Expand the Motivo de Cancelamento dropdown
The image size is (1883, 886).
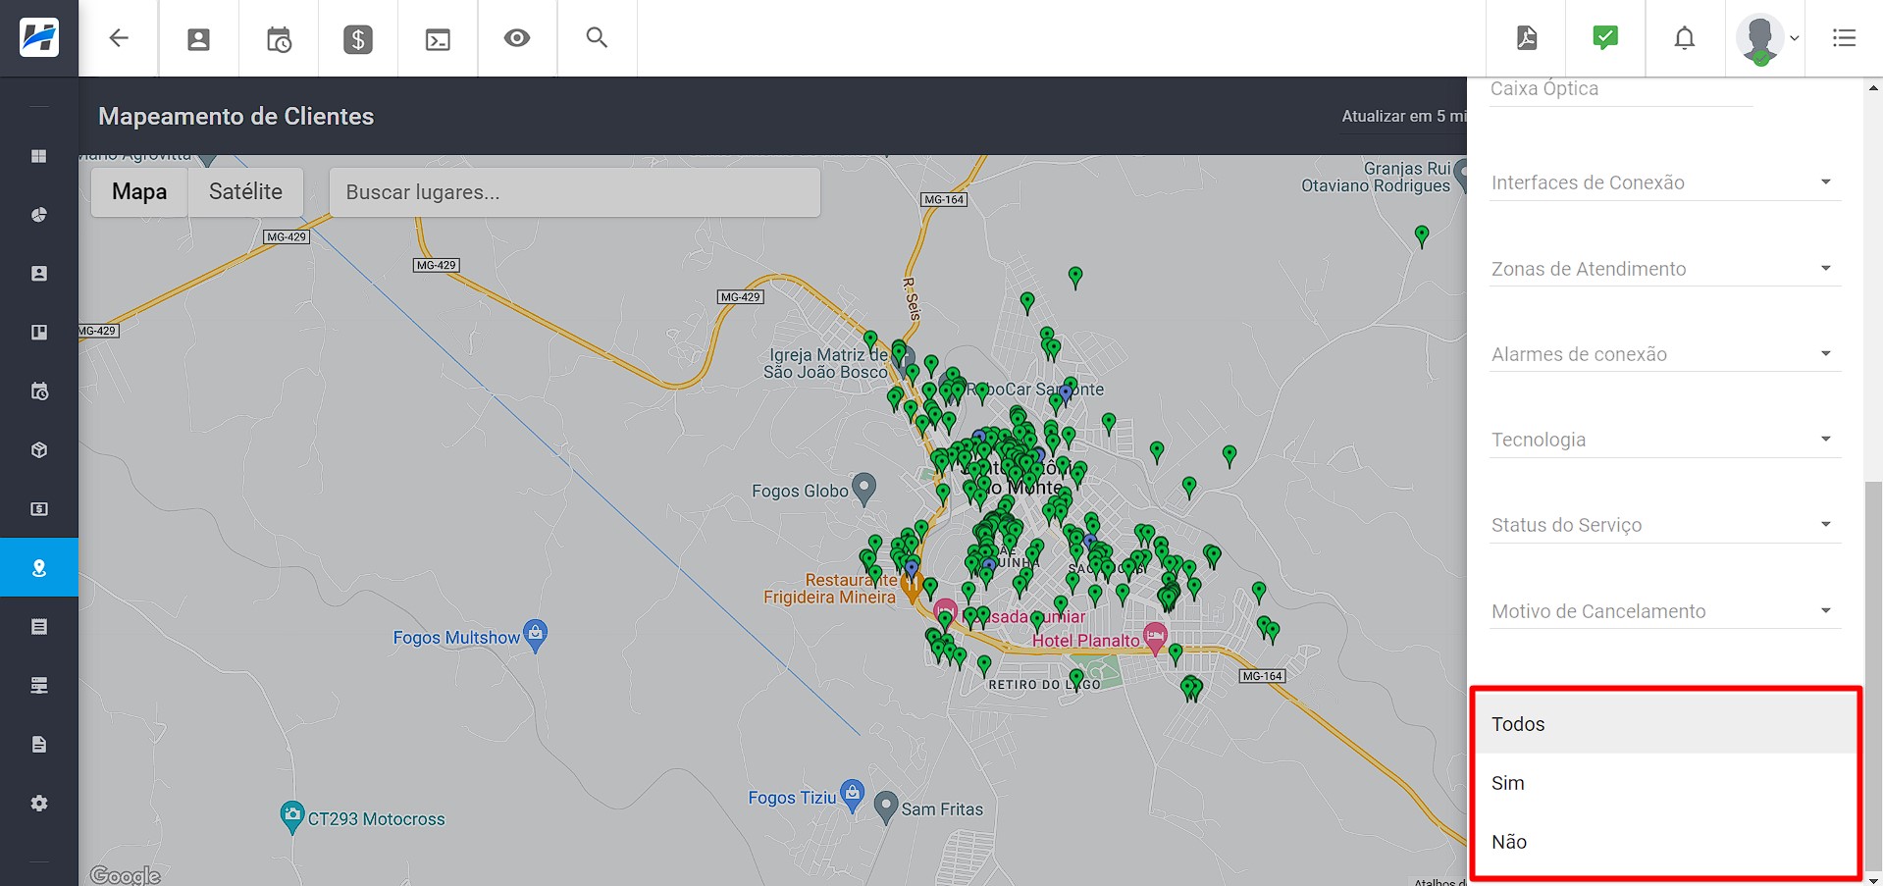click(1665, 611)
